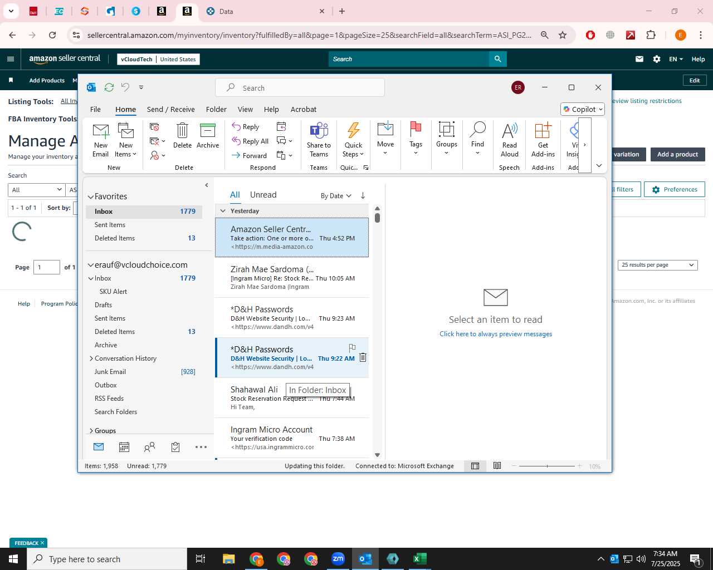
Task: Open Help tab in Outlook
Action: 271,109
